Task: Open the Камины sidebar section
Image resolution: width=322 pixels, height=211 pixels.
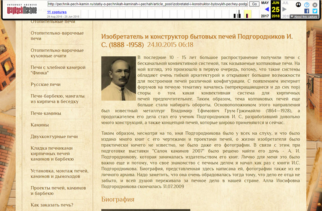Action: [x=40, y=125]
